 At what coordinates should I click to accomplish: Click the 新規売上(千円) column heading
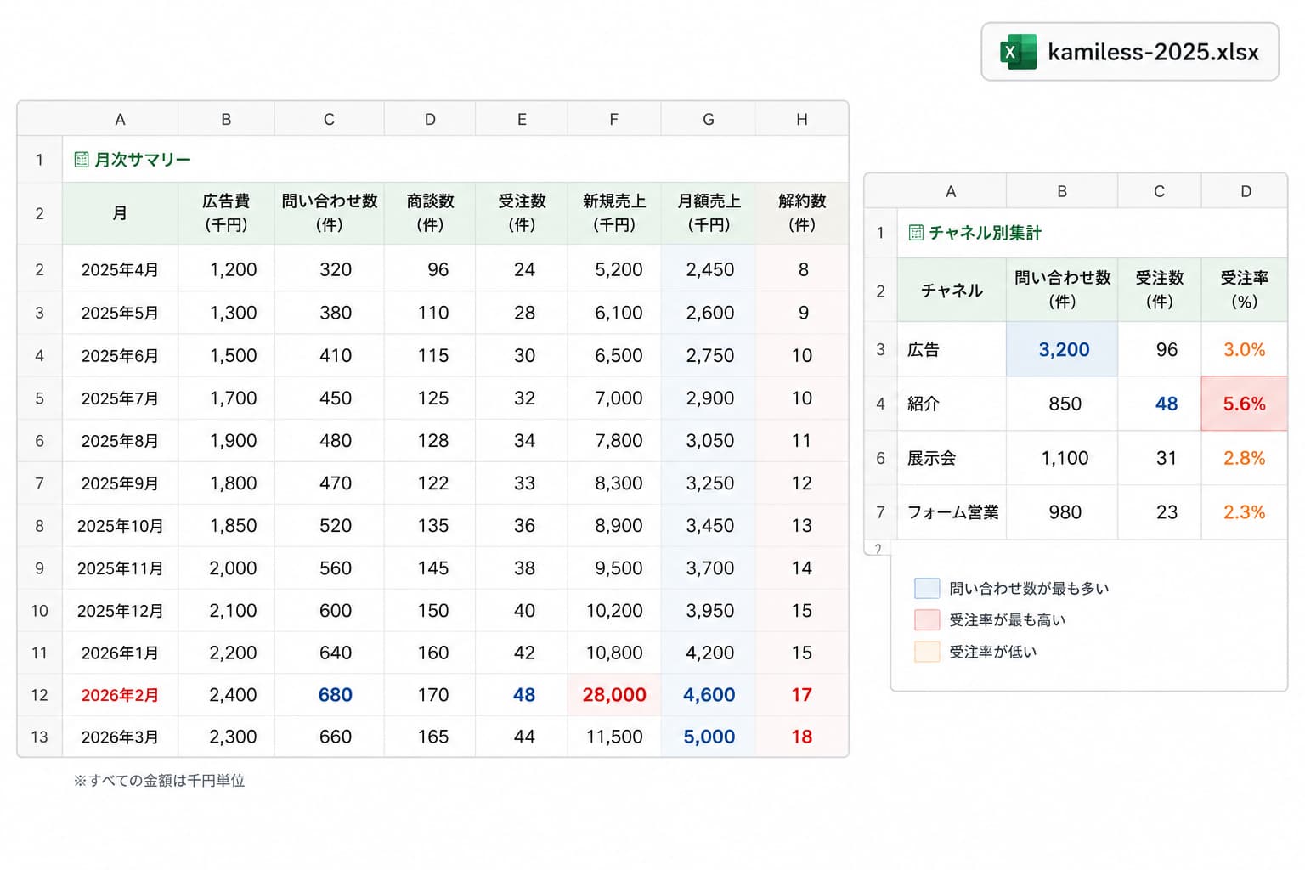point(614,212)
